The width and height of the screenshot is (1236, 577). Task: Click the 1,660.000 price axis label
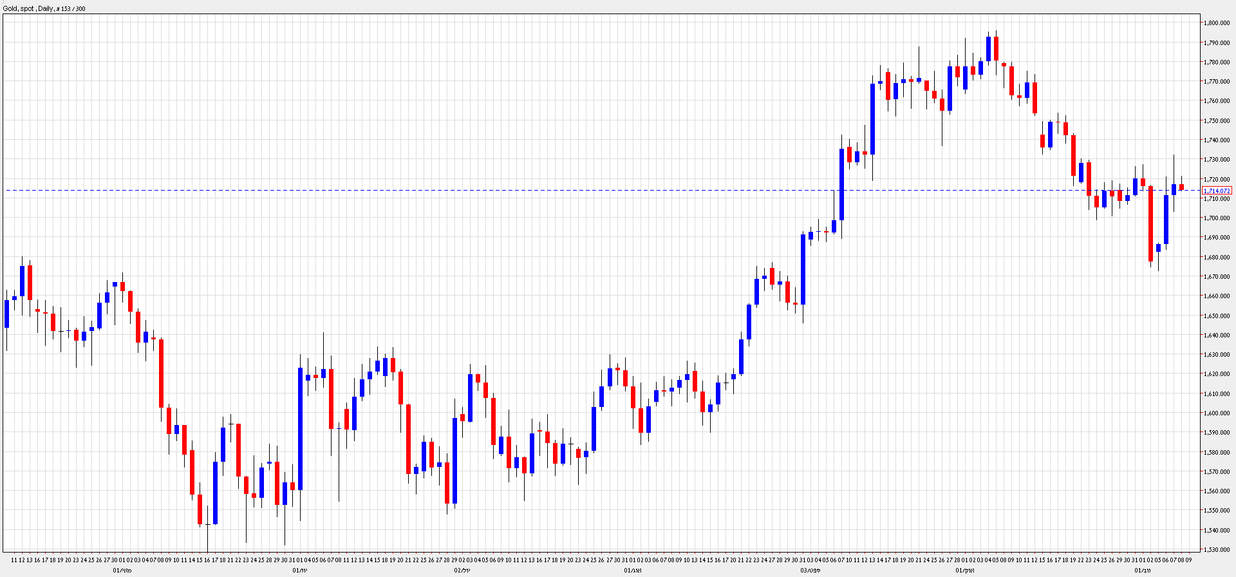click(1217, 296)
